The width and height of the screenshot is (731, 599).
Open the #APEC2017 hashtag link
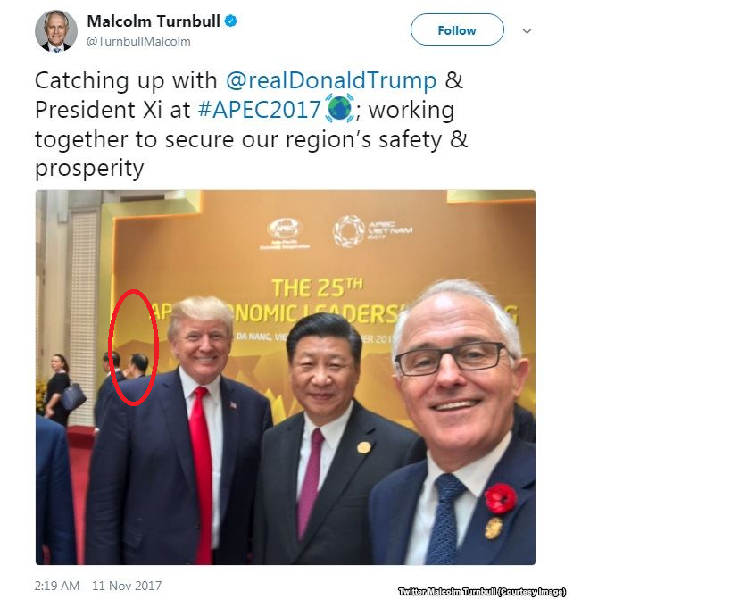click(259, 110)
